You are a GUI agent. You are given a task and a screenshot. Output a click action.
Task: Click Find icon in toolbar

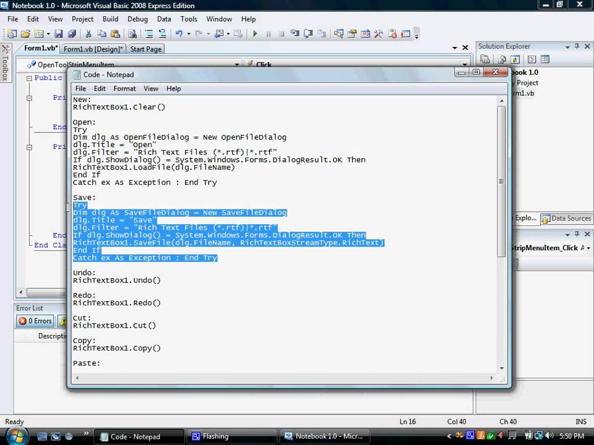[x=132, y=33]
